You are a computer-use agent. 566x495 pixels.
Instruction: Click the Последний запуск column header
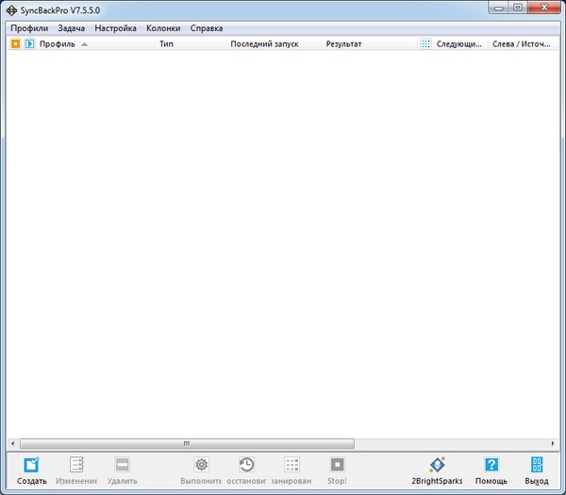pyautogui.click(x=264, y=43)
